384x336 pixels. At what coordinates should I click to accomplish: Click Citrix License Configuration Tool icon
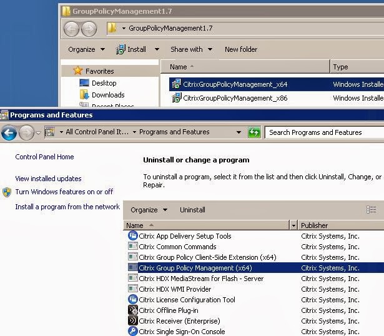pyautogui.click(x=133, y=299)
